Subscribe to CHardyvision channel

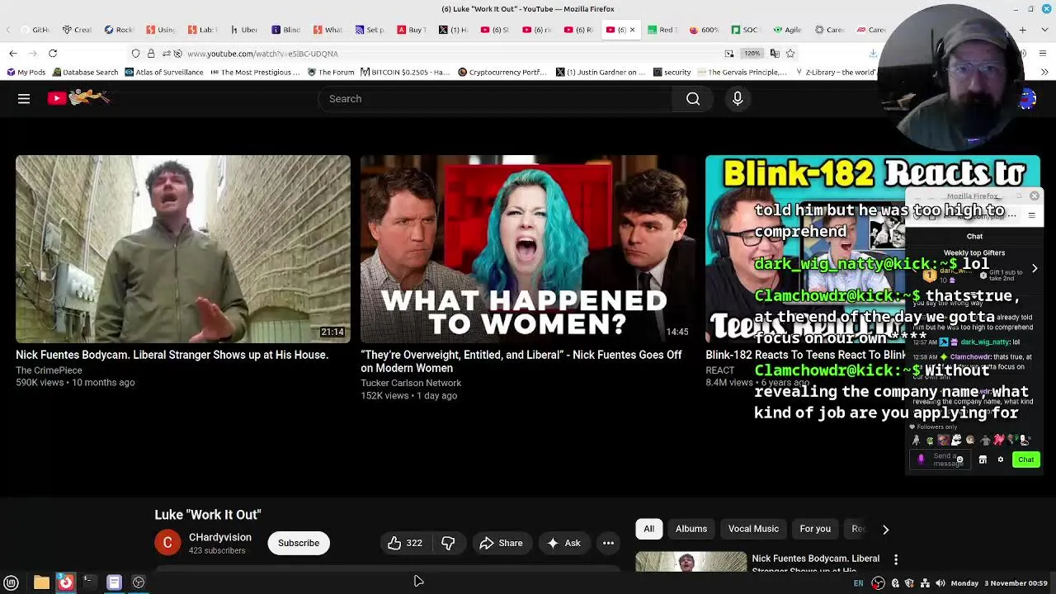(x=299, y=543)
